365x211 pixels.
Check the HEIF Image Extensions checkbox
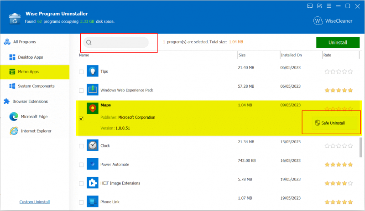(x=81, y=184)
